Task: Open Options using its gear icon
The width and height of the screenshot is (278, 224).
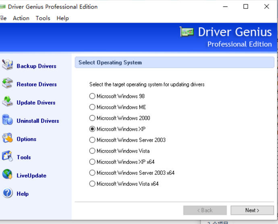Action: click(x=7, y=138)
